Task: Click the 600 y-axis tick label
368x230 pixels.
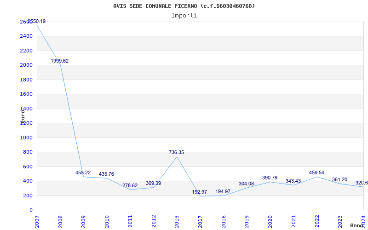Action: click(28, 167)
